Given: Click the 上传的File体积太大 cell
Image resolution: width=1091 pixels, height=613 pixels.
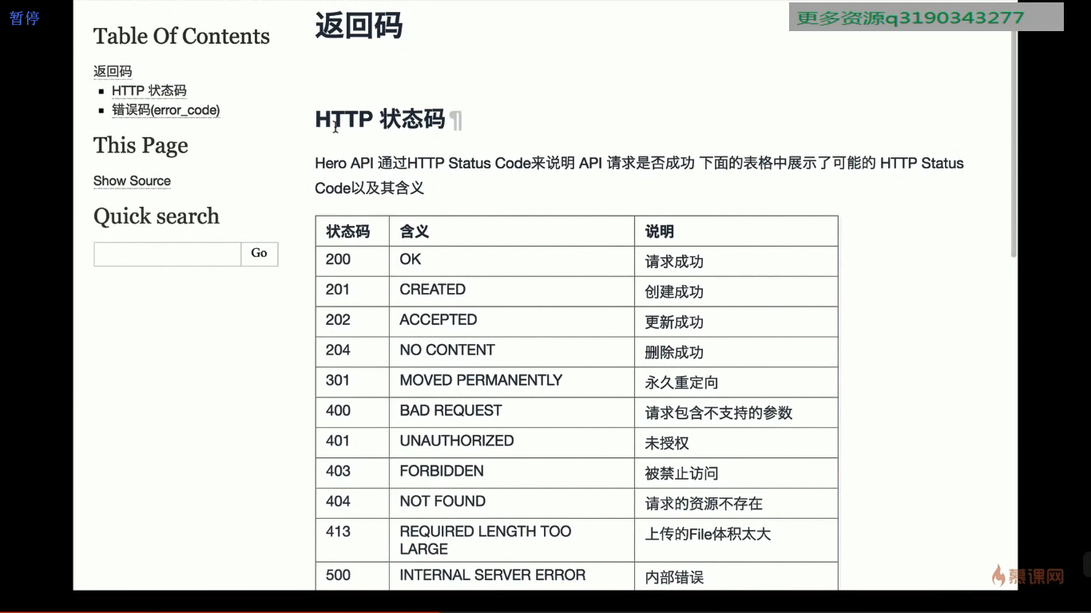Looking at the screenshot, I should (736, 540).
